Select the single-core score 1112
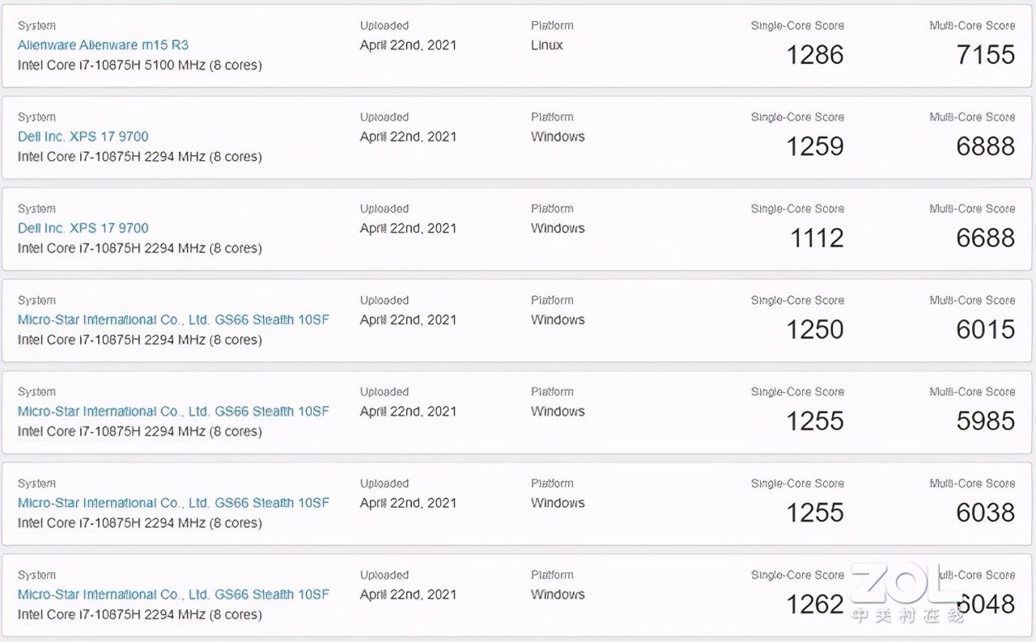The width and height of the screenshot is (1036, 642). click(815, 238)
